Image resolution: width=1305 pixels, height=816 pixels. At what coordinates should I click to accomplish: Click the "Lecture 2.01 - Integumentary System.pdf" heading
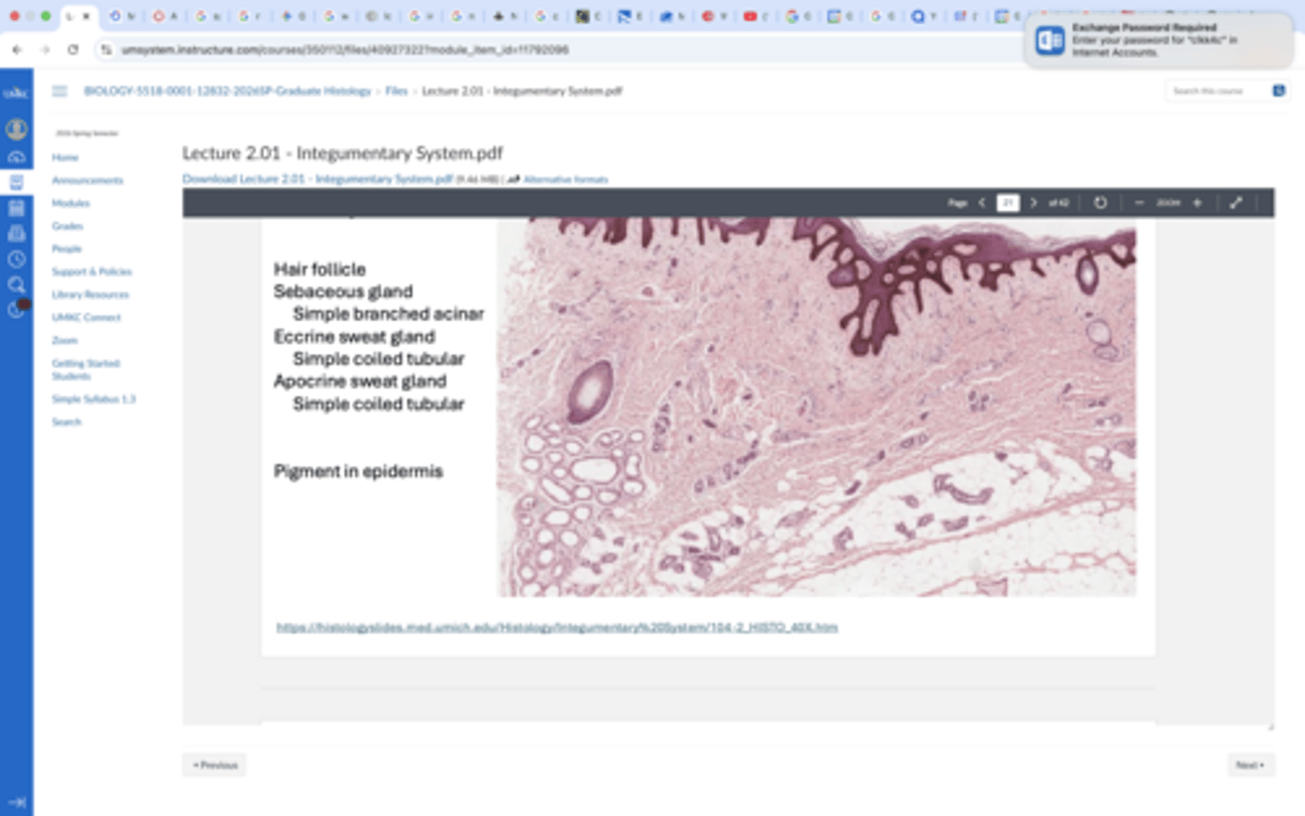tap(343, 153)
